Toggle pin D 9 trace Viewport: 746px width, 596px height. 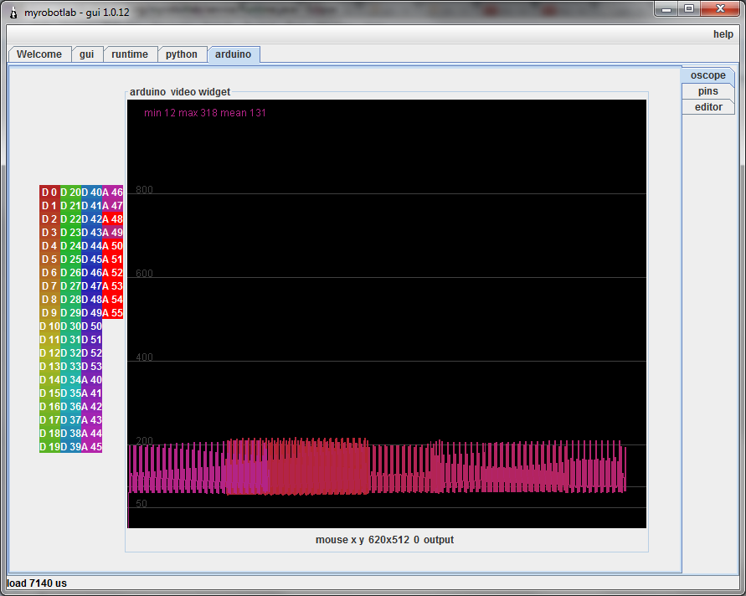[x=49, y=312]
